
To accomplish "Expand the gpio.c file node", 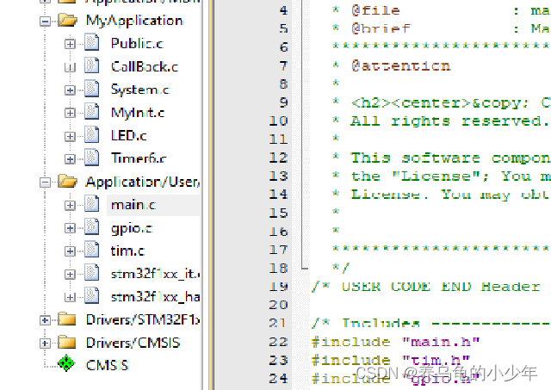I will (70, 228).
